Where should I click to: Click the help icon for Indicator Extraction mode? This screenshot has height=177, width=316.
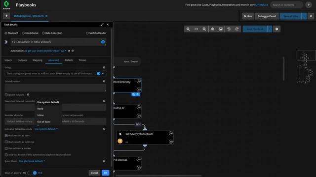(104, 129)
